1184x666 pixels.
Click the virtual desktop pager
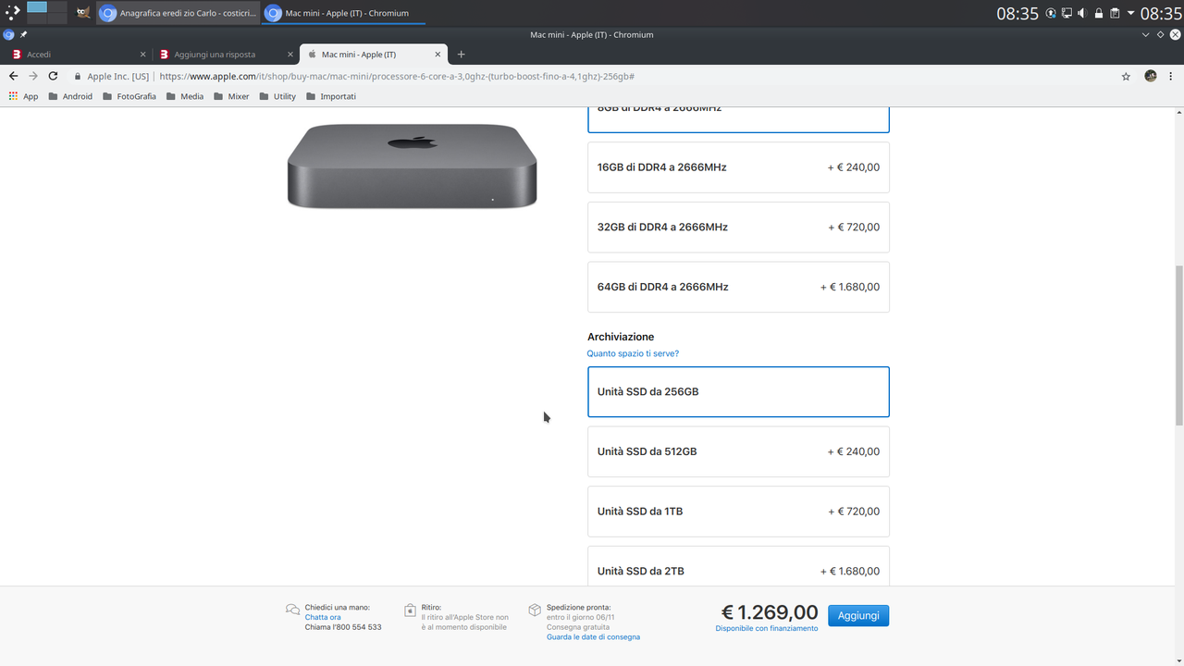click(46, 13)
